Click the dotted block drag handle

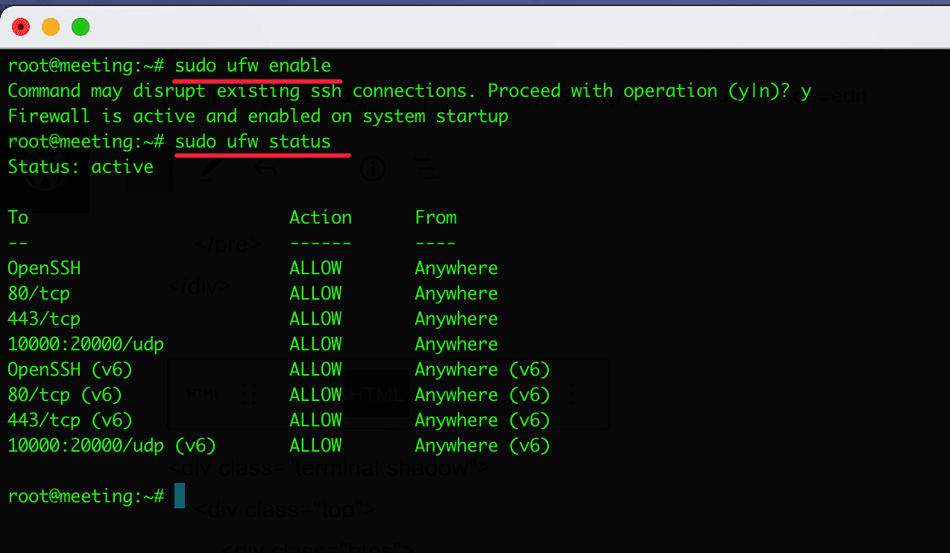(x=251, y=394)
